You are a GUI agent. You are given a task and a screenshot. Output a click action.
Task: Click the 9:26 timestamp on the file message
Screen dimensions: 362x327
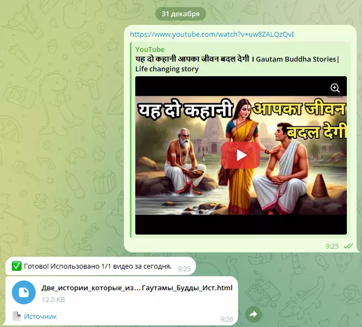point(226,319)
